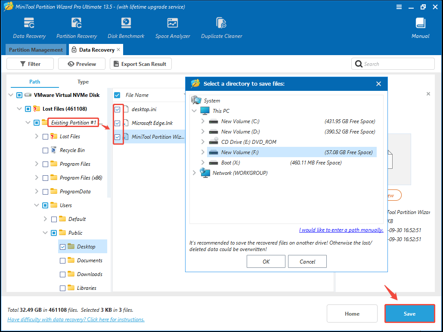Open the hamburger menu in the title bar
The image size is (443, 332).
pos(399,7)
